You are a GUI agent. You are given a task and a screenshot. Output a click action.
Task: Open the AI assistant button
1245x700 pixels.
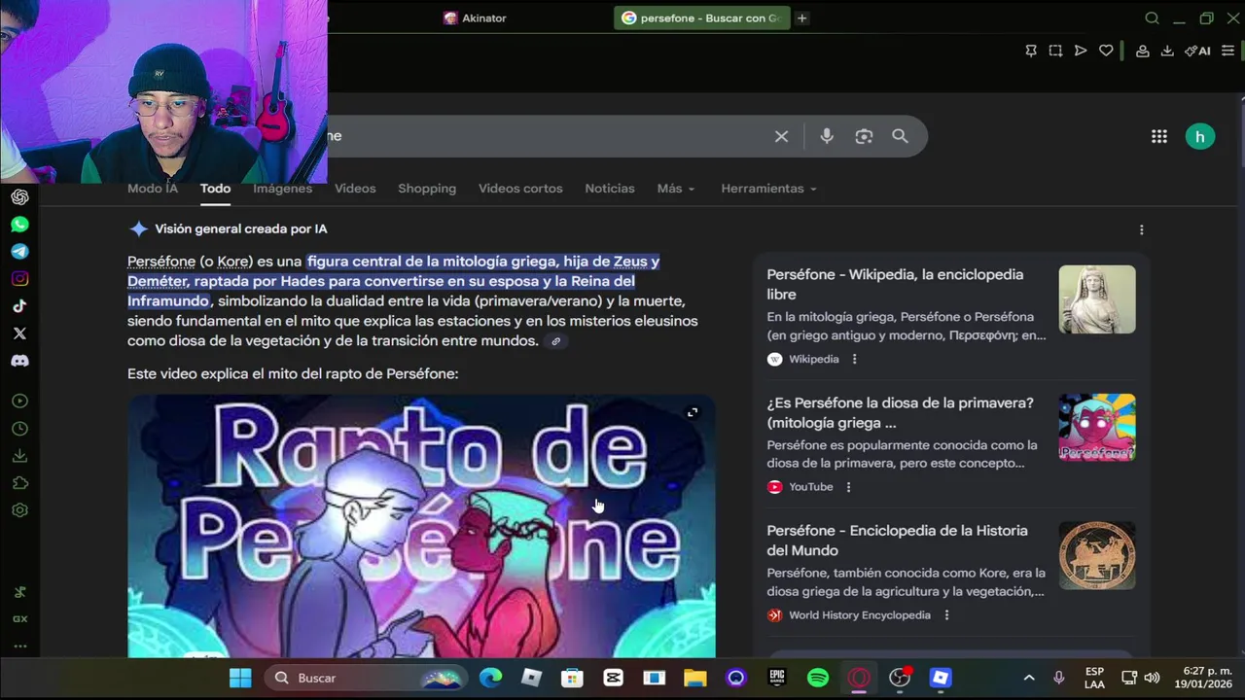1197,51
